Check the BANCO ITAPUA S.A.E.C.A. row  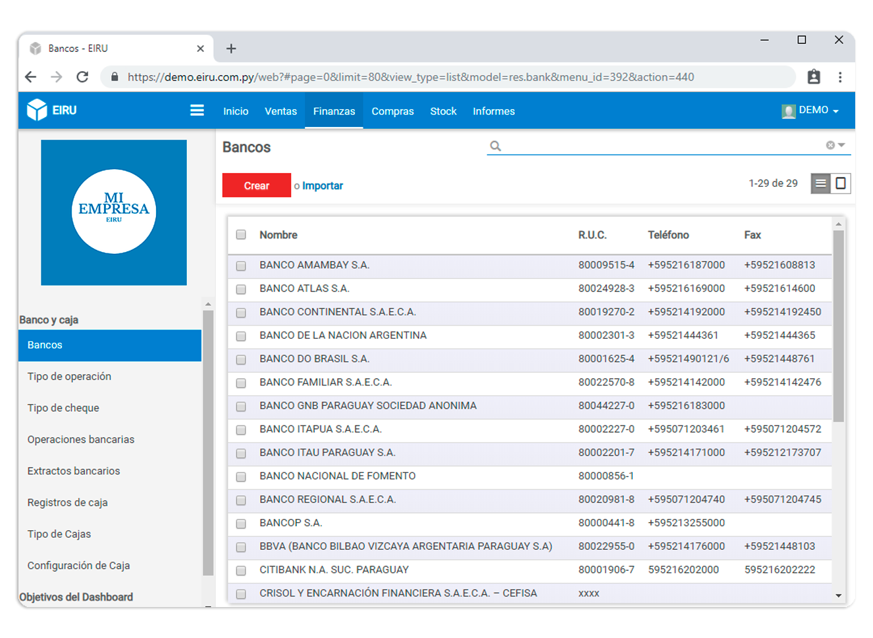(241, 430)
